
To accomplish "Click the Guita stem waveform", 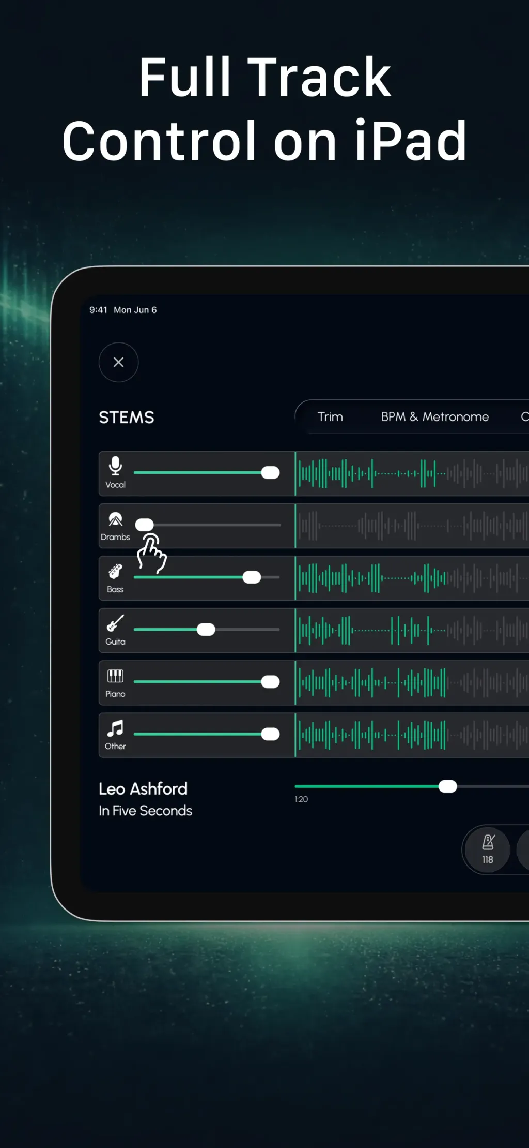I will coord(412,631).
